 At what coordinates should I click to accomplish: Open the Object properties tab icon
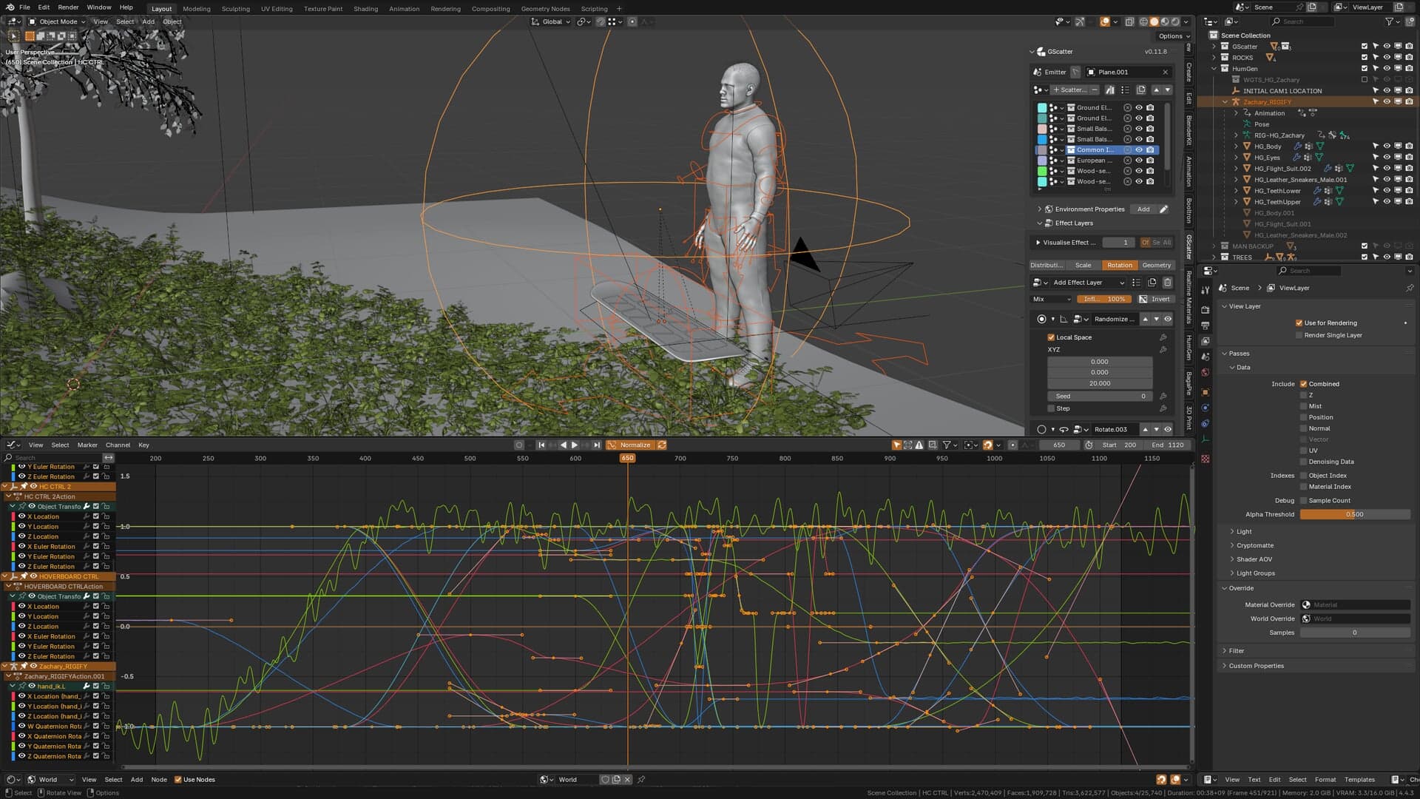coord(1206,392)
